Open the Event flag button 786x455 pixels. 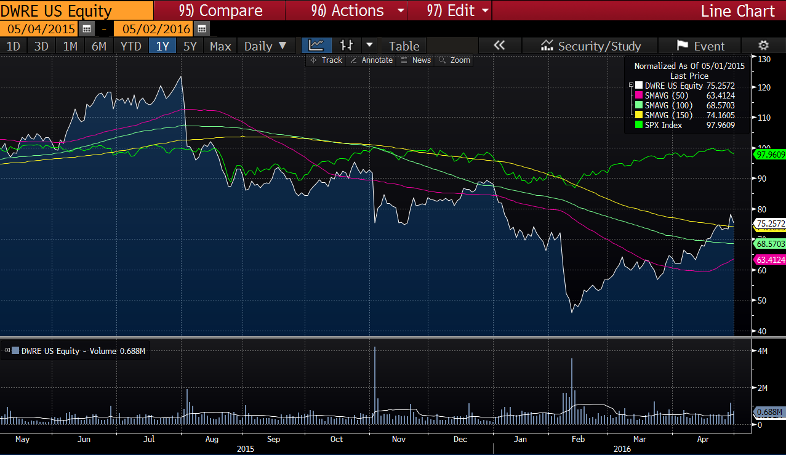point(700,46)
